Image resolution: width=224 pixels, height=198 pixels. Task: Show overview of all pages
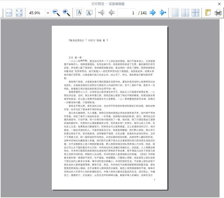tap(195, 13)
